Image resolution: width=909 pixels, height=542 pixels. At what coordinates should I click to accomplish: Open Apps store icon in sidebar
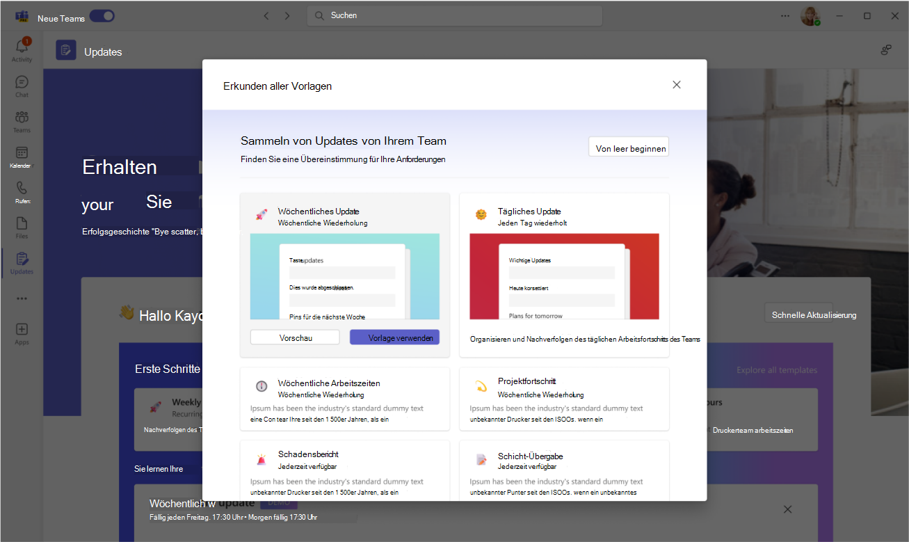click(22, 334)
